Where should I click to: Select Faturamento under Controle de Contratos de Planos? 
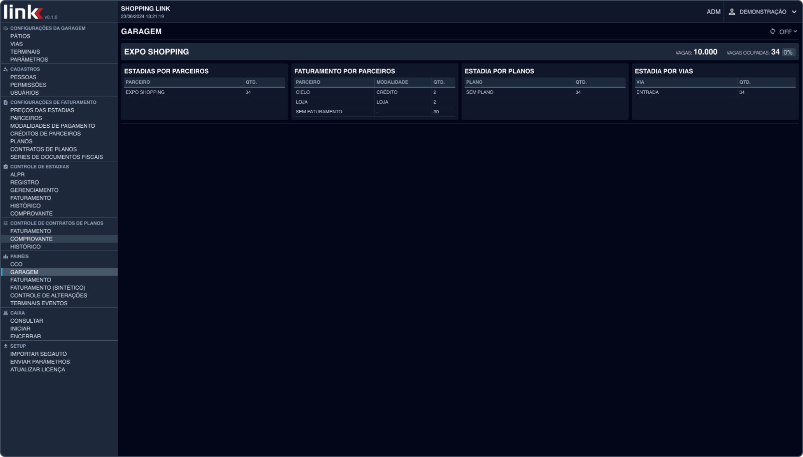click(x=59, y=231)
